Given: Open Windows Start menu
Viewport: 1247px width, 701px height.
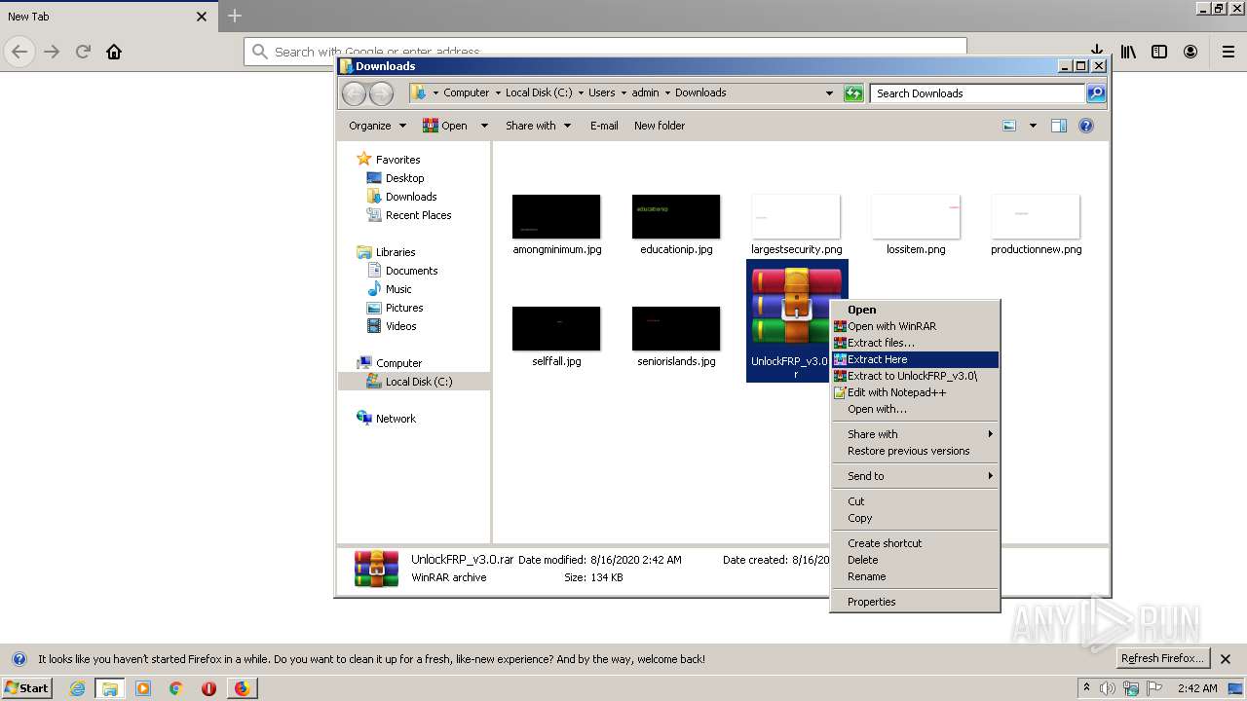Looking at the screenshot, I should tap(26, 688).
